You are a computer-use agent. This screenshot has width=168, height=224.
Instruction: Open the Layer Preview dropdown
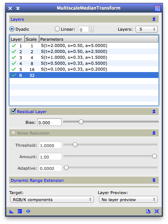(x=128, y=200)
